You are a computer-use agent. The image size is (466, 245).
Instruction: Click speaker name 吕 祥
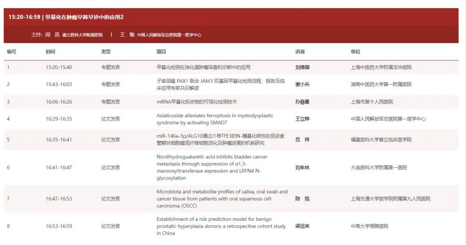coord(302,140)
